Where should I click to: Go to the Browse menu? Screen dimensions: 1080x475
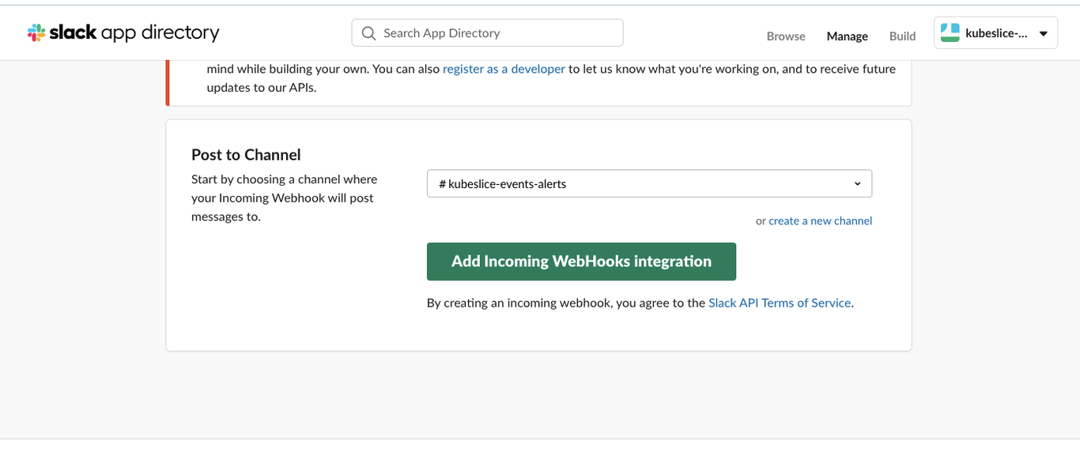[x=786, y=36]
